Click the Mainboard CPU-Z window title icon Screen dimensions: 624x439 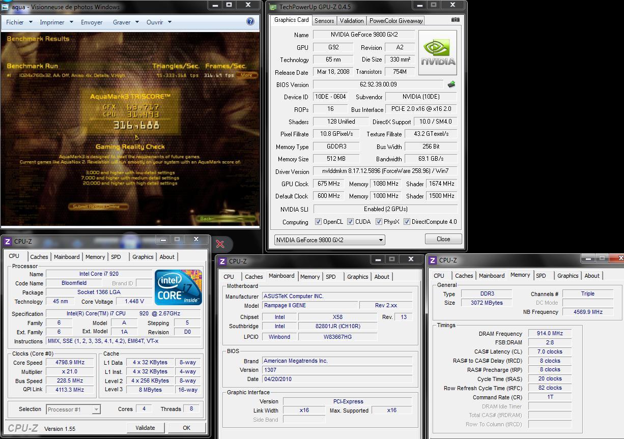[x=222, y=261]
